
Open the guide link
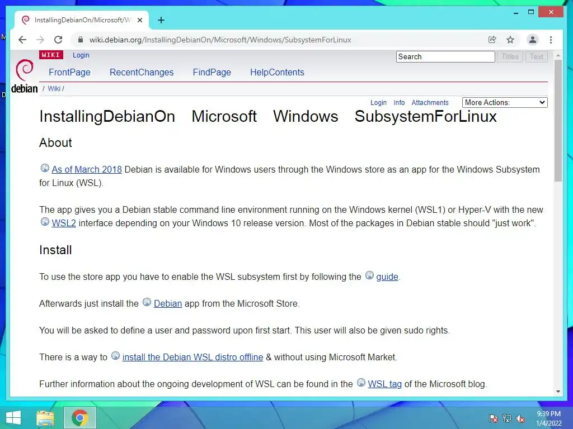pos(387,277)
